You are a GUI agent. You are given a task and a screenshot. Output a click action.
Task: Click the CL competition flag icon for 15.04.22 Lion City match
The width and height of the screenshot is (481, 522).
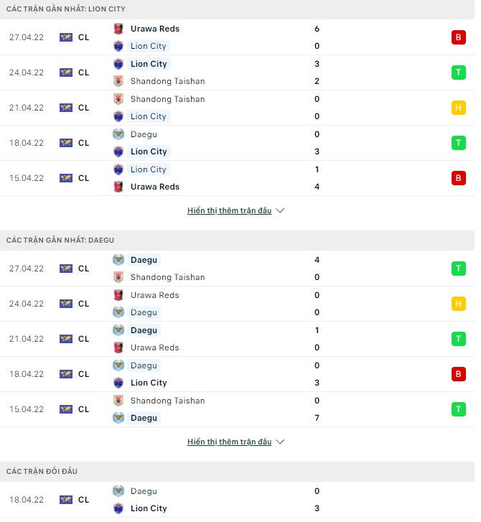tap(66, 178)
